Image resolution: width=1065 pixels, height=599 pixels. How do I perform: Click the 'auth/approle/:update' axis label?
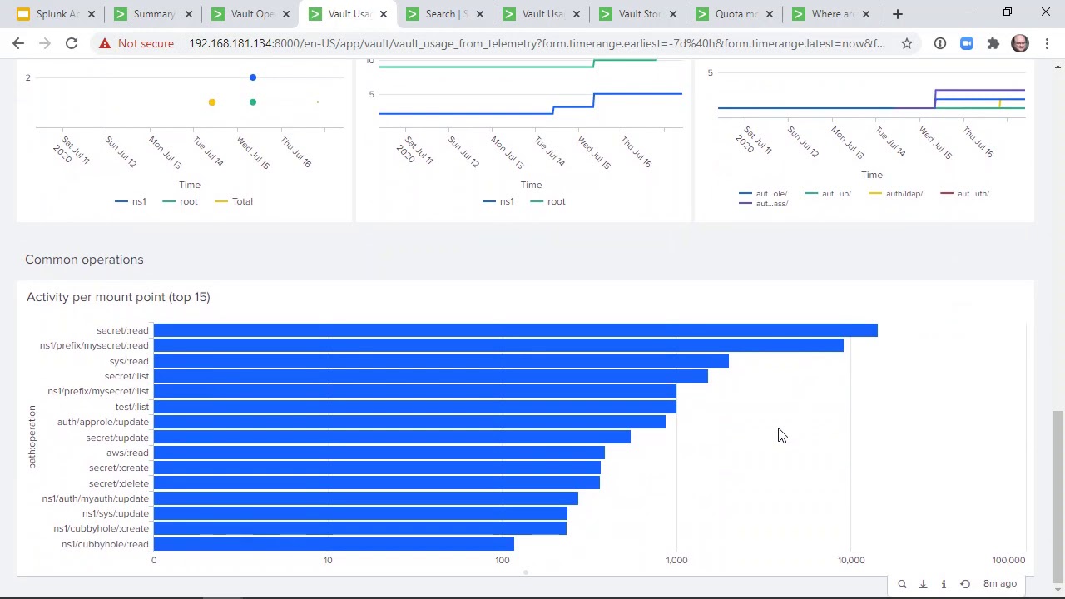[103, 422]
